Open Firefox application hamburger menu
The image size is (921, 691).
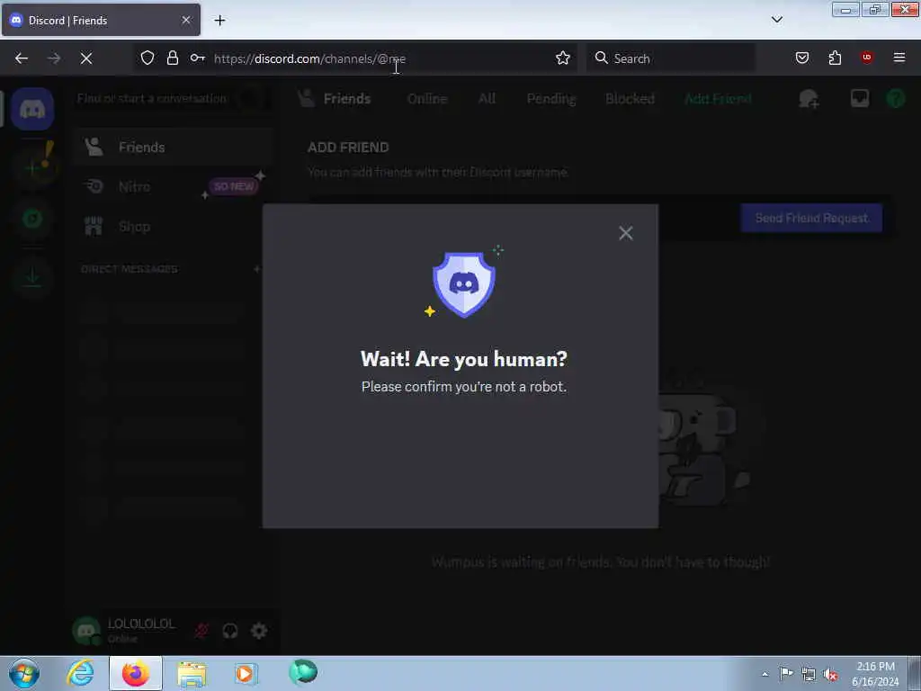899,58
